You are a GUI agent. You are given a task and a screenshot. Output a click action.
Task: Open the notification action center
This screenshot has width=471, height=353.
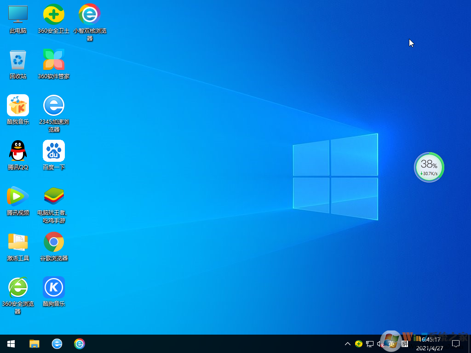(x=456, y=344)
